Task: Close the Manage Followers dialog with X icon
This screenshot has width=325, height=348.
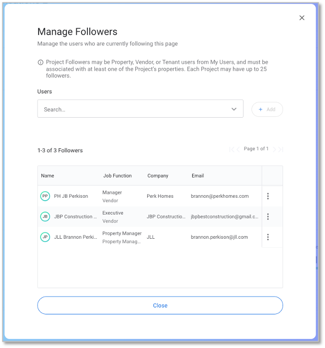Action: click(302, 18)
